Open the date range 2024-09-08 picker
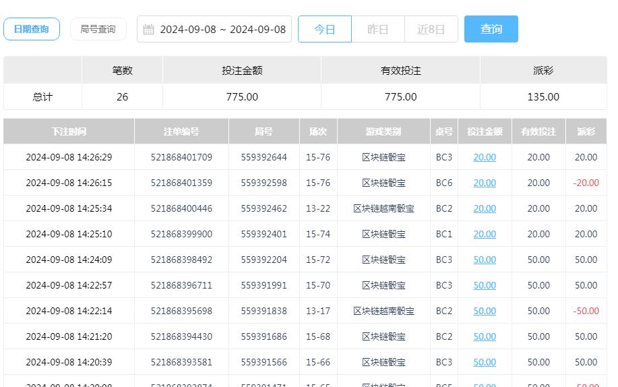The height and width of the screenshot is (387, 618). pos(222,30)
